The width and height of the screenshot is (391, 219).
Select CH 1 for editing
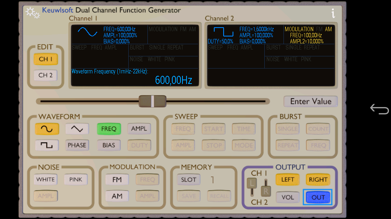[46, 59]
